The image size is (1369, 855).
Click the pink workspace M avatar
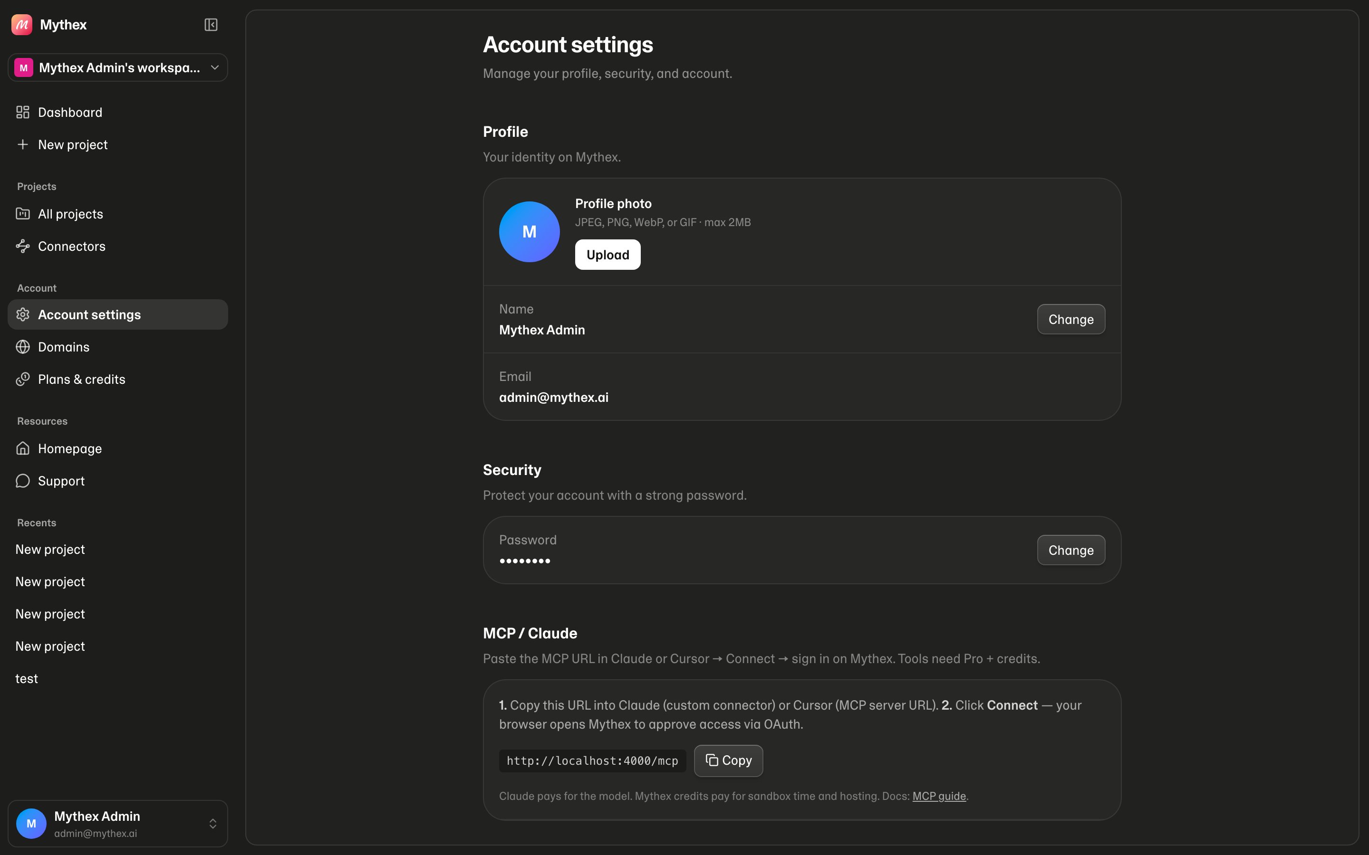pyautogui.click(x=24, y=68)
